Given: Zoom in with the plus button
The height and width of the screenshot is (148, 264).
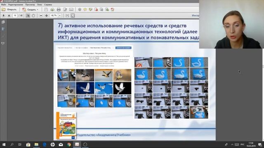Looking at the screenshot, I should coord(47,16).
